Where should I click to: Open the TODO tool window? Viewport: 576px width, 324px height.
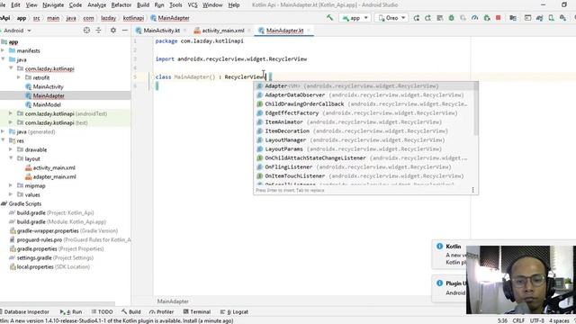pyautogui.click(x=103, y=311)
